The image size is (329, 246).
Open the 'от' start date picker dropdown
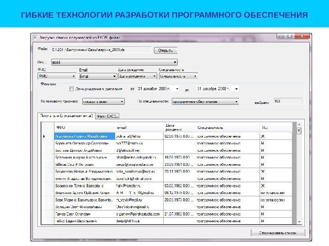coord(177,89)
